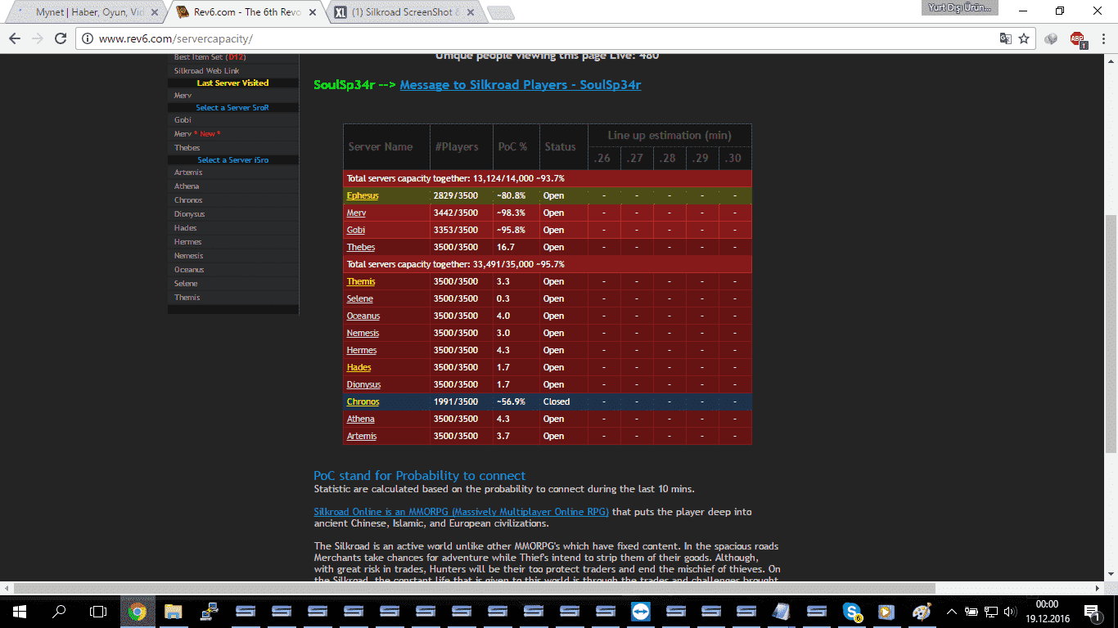
Task: Open the Silkroad Online is an MMORPG link
Action: [x=461, y=512]
